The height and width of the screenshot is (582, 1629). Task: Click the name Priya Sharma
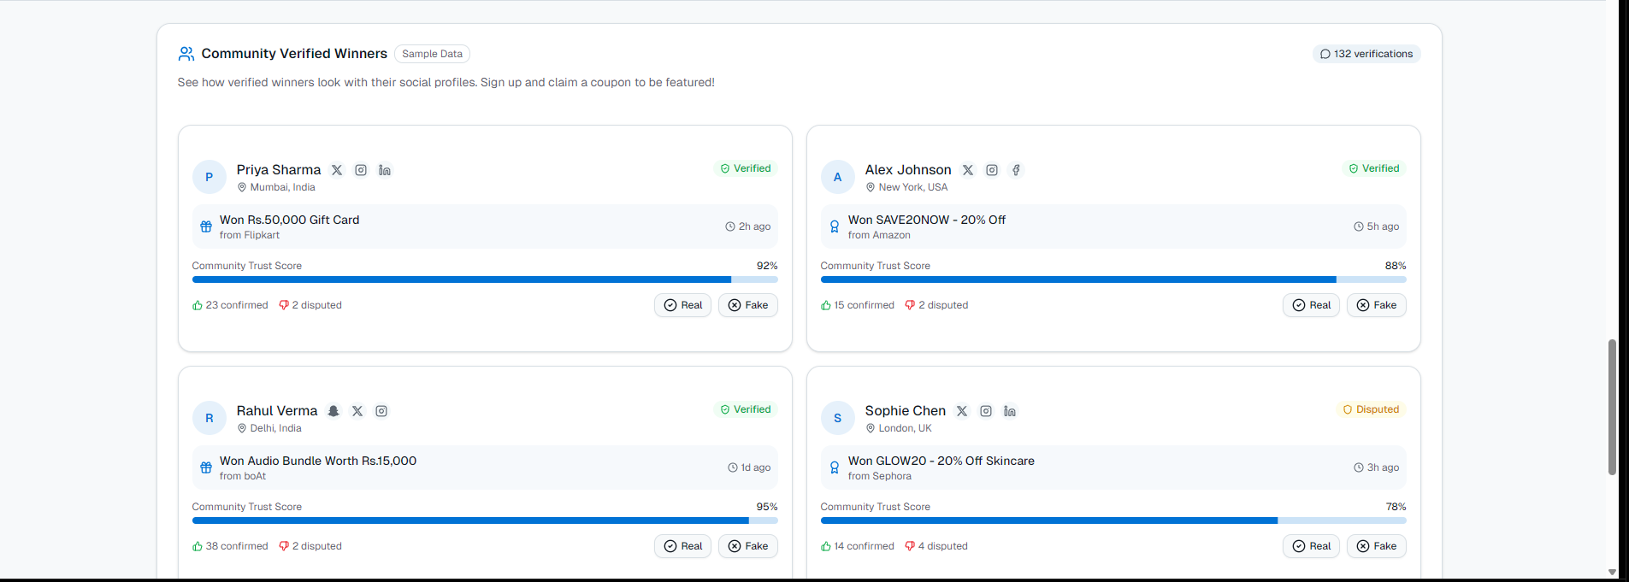click(x=279, y=170)
